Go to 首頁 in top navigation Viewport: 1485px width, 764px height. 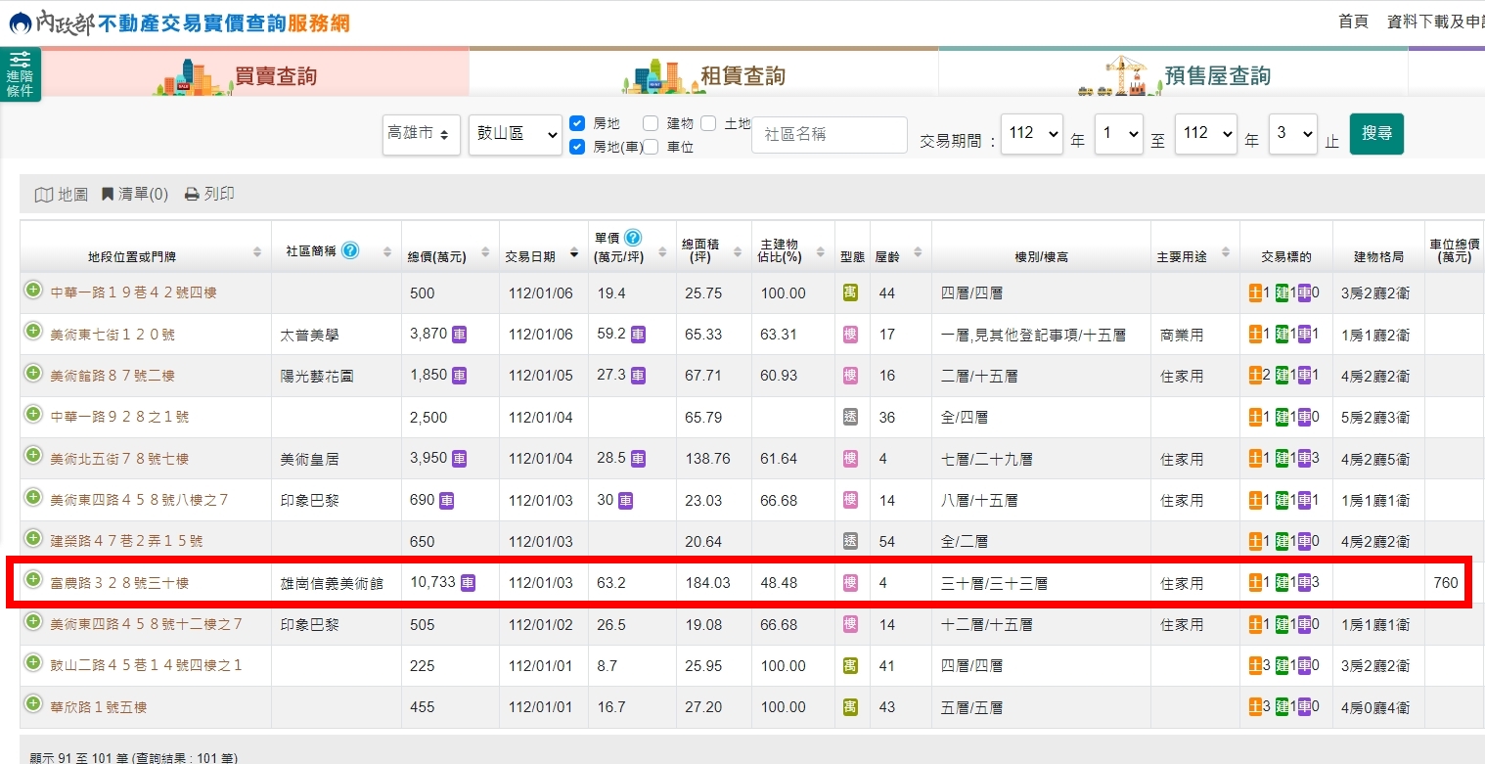[x=1353, y=22]
